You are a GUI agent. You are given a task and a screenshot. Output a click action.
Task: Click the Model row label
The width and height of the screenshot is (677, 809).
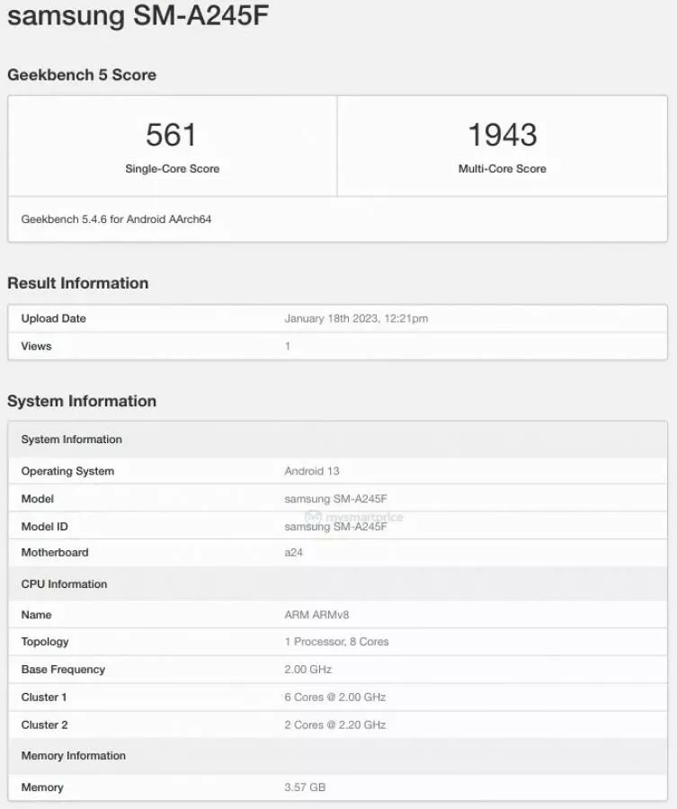tap(37, 499)
